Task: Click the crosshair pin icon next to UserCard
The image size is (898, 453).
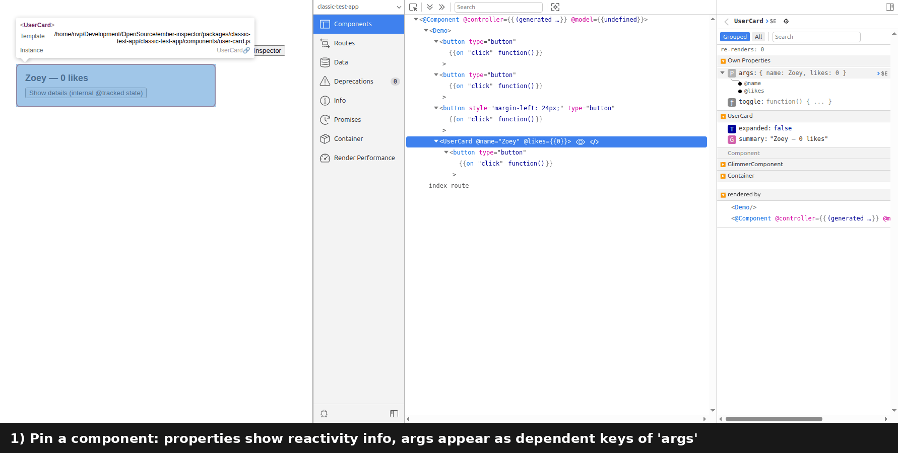Action: click(786, 21)
